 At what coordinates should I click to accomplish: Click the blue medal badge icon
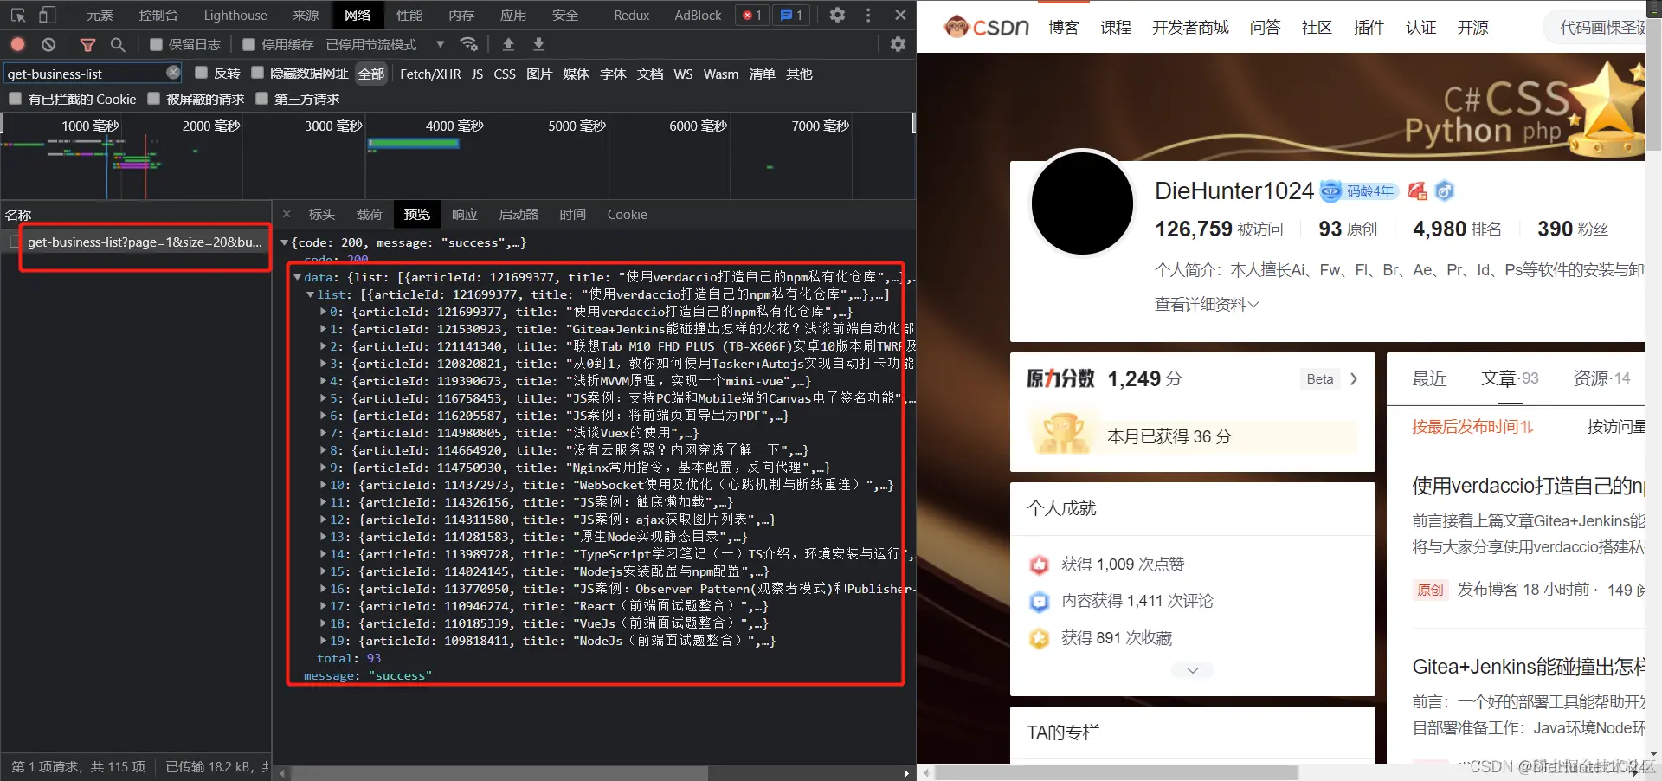coord(1445,191)
